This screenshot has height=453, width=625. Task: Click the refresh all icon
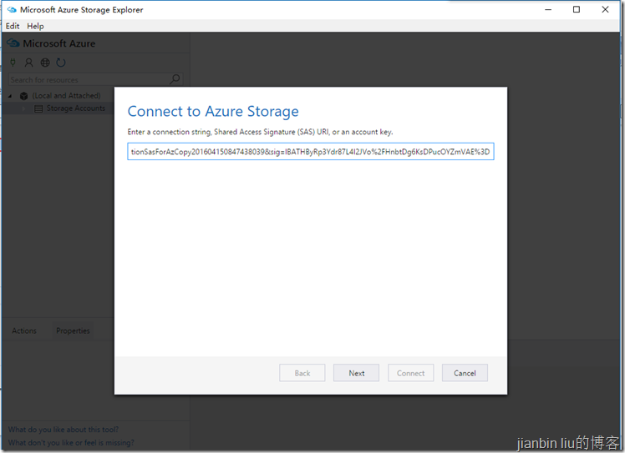61,63
